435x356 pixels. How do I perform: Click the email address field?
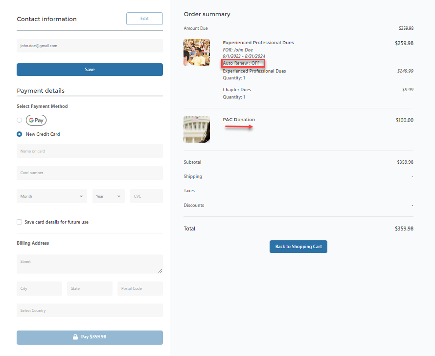click(90, 46)
